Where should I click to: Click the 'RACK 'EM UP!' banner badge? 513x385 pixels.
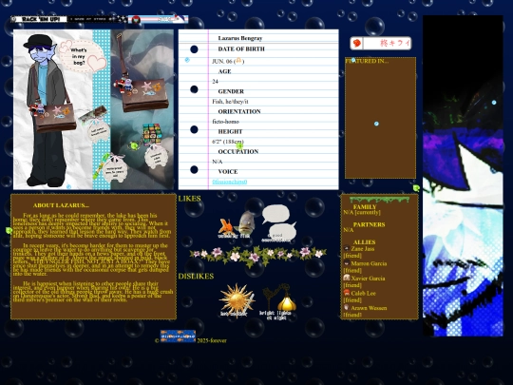coord(39,19)
